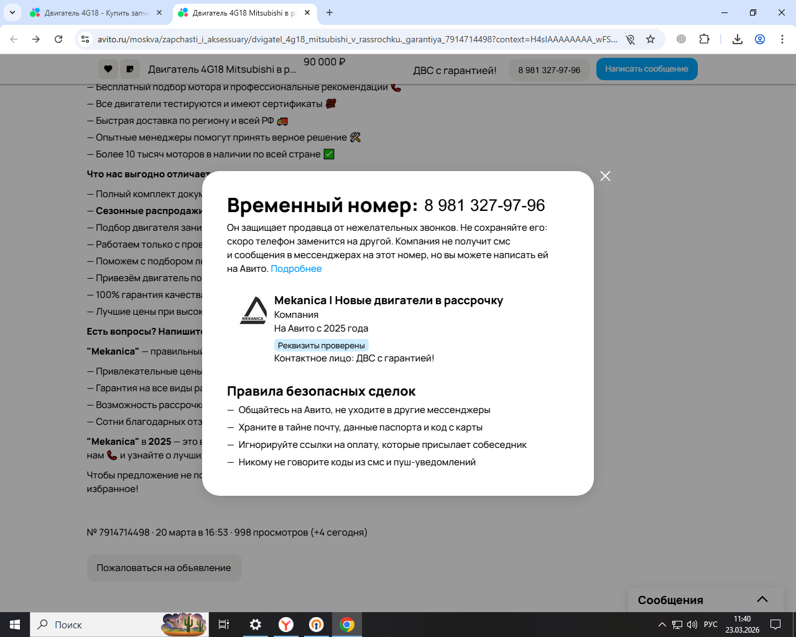Open a new browser tab

[330, 12]
